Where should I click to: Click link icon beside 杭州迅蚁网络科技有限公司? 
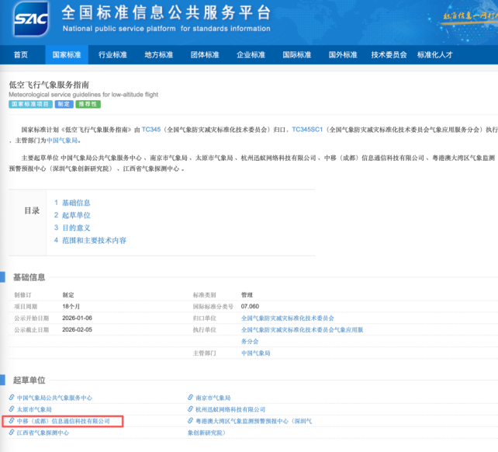(x=190, y=409)
